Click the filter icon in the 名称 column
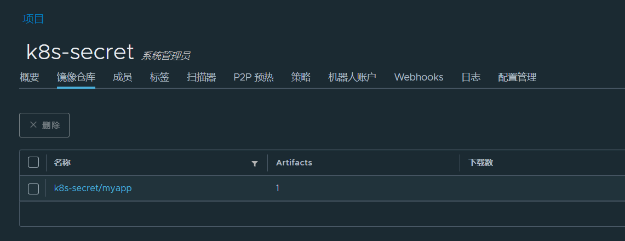The image size is (625, 241). (255, 163)
